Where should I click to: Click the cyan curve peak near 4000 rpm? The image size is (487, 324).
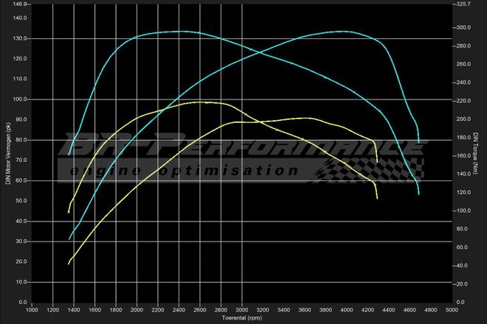(x=341, y=32)
